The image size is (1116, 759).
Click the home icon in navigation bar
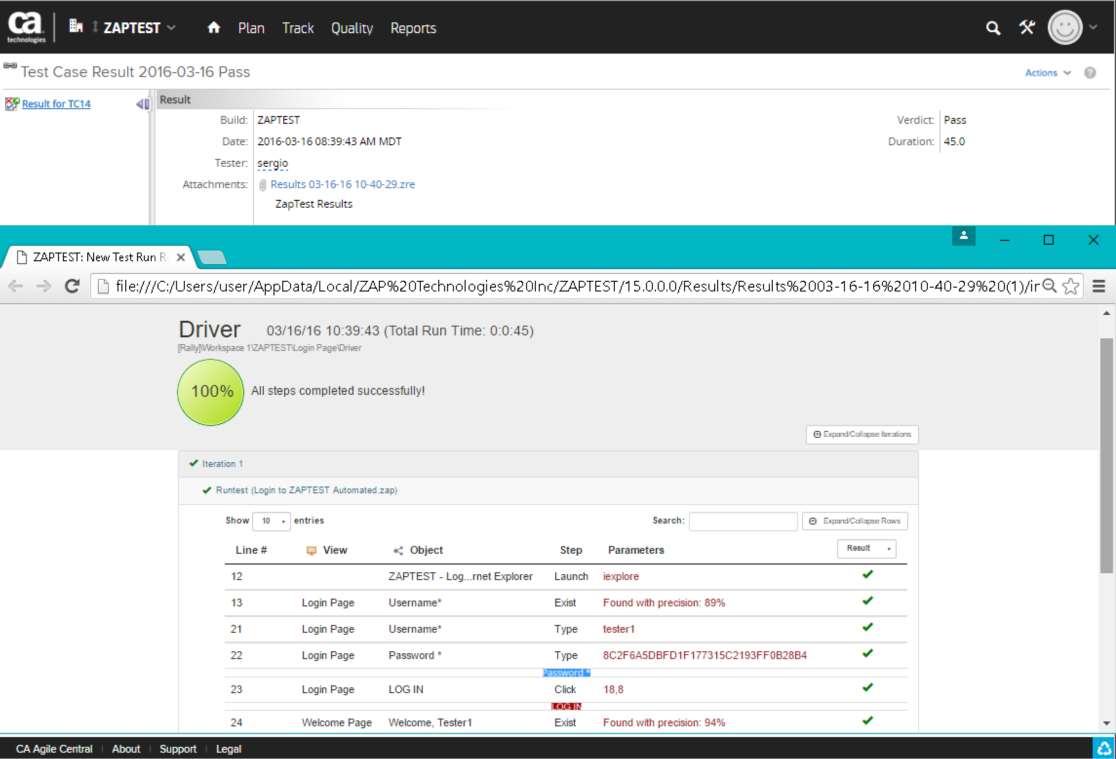214,28
